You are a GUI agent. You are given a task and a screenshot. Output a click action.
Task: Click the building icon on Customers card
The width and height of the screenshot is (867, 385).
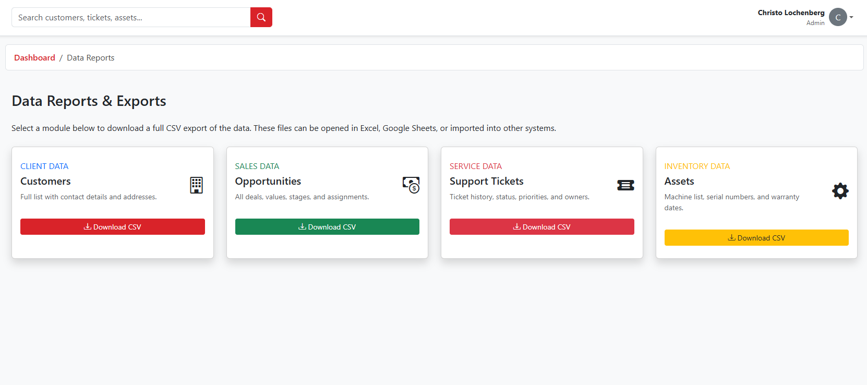click(197, 185)
